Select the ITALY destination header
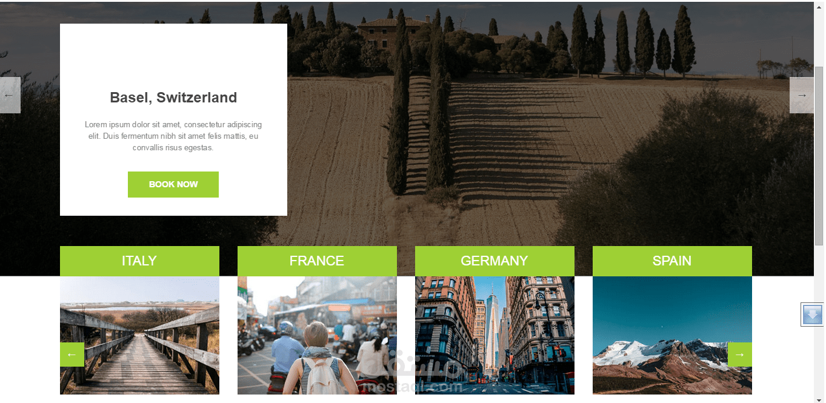The width and height of the screenshot is (826, 403). pyautogui.click(x=139, y=261)
